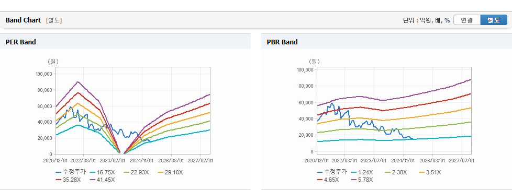512x190 pixels.
Task: Click the Band Chart section header
Action: point(23,20)
